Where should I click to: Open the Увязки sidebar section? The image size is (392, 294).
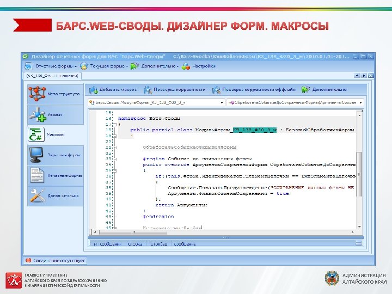pos(56,114)
